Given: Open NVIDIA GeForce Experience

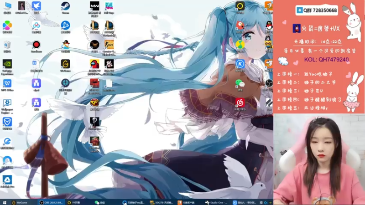Looking at the screenshot, I should click(x=7, y=66).
